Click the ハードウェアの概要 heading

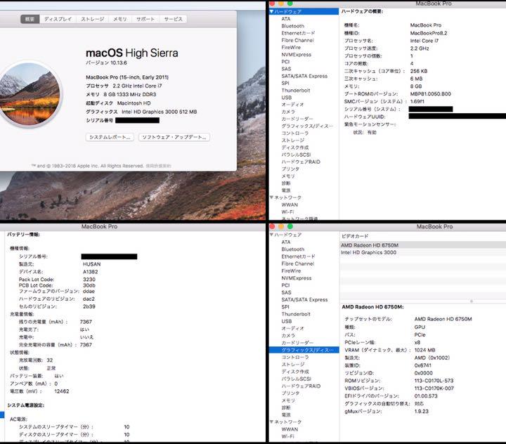[x=362, y=11]
